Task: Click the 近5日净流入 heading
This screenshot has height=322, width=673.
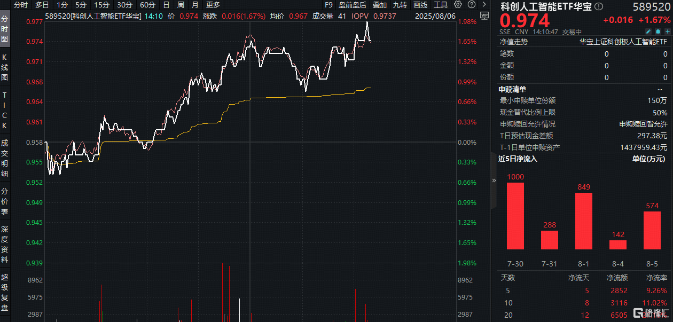Action: point(518,159)
